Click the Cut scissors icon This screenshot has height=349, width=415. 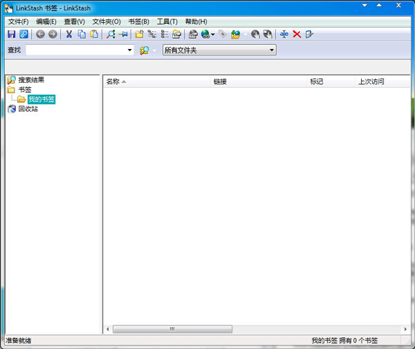point(68,34)
